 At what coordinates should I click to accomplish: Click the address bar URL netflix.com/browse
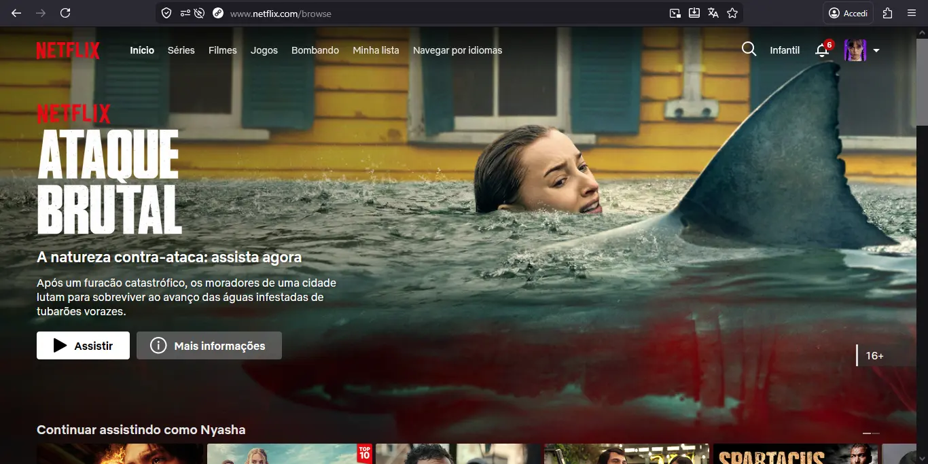click(x=281, y=14)
